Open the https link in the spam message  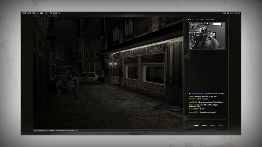[211, 105]
